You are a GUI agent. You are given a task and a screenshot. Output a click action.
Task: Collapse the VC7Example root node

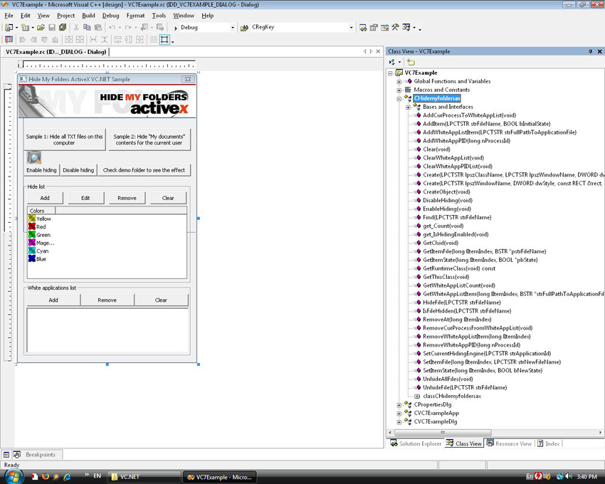click(391, 73)
